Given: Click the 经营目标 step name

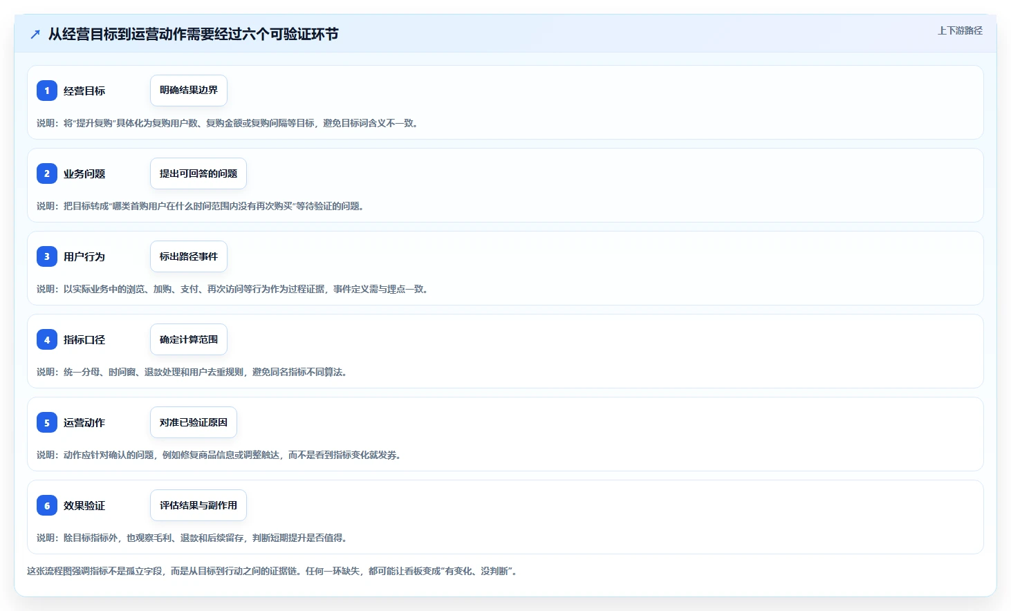Looking at the screenshot, I should pyautogui.click(x=84, y=91).
